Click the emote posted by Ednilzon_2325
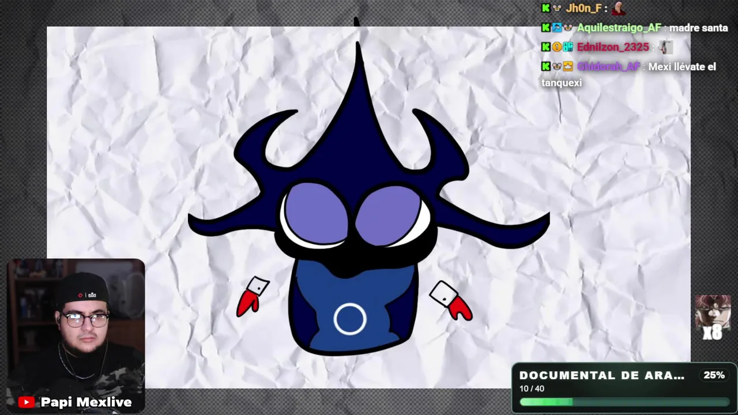Viewport: 738px width, 415px height. [x=665, y=47]
